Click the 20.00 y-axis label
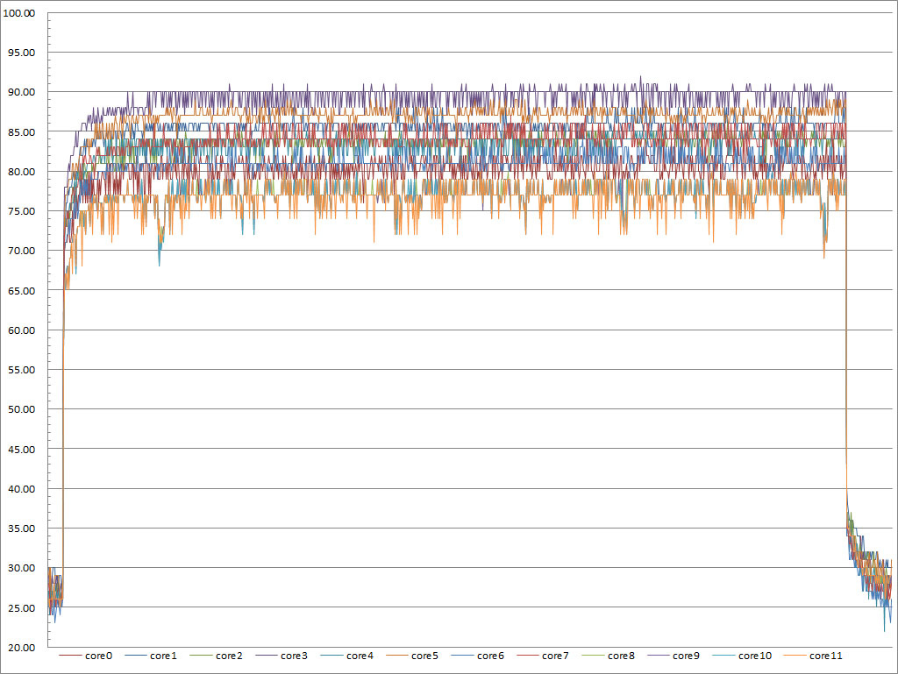 point(21,647)
